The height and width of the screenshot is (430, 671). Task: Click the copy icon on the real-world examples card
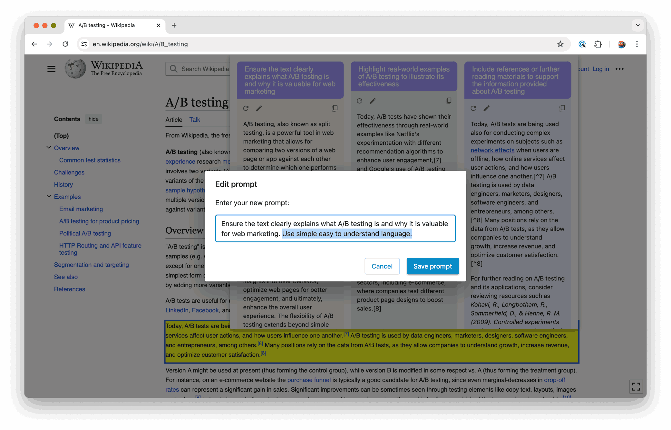[448, 101]
